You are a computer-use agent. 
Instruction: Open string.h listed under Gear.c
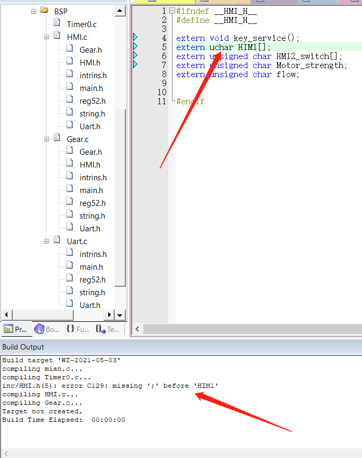92,216
